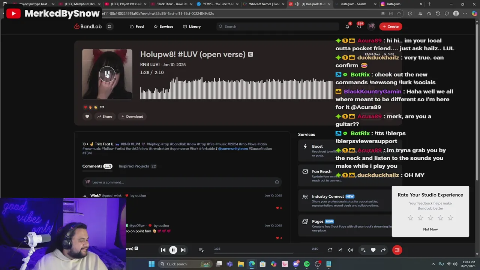Image resolution: width=480 pixels, height=270 pixels.
Task: Open the @communityteam mention link
Action: [x=233, y=148]
